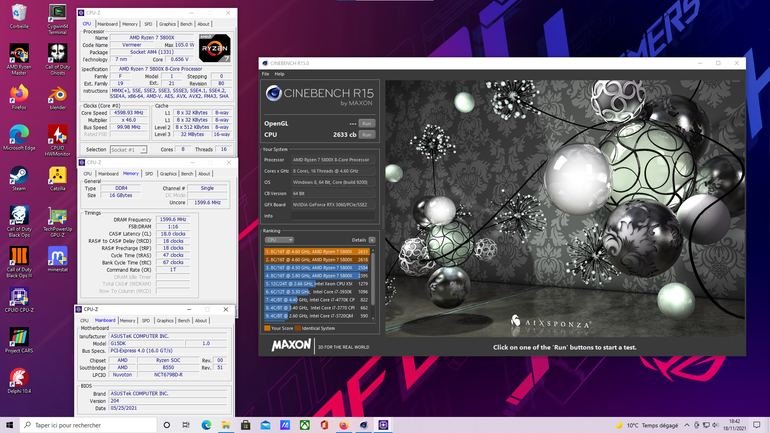Viewport: 770px width, 433px height.
Task: Open CPUID HWMonitor desktop icon
Action: (58, 140)
